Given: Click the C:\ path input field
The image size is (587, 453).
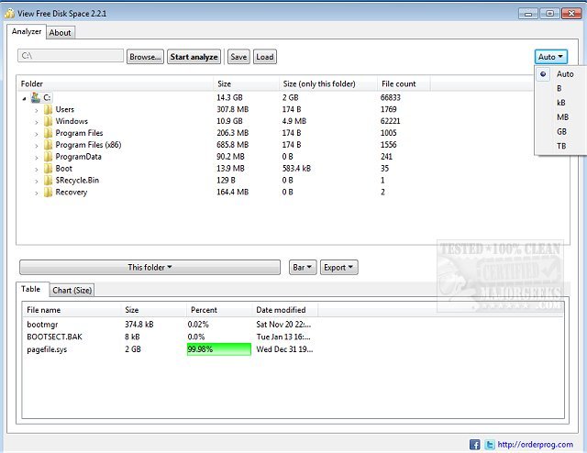Looking at the screenshot, I should click(71, 56).
